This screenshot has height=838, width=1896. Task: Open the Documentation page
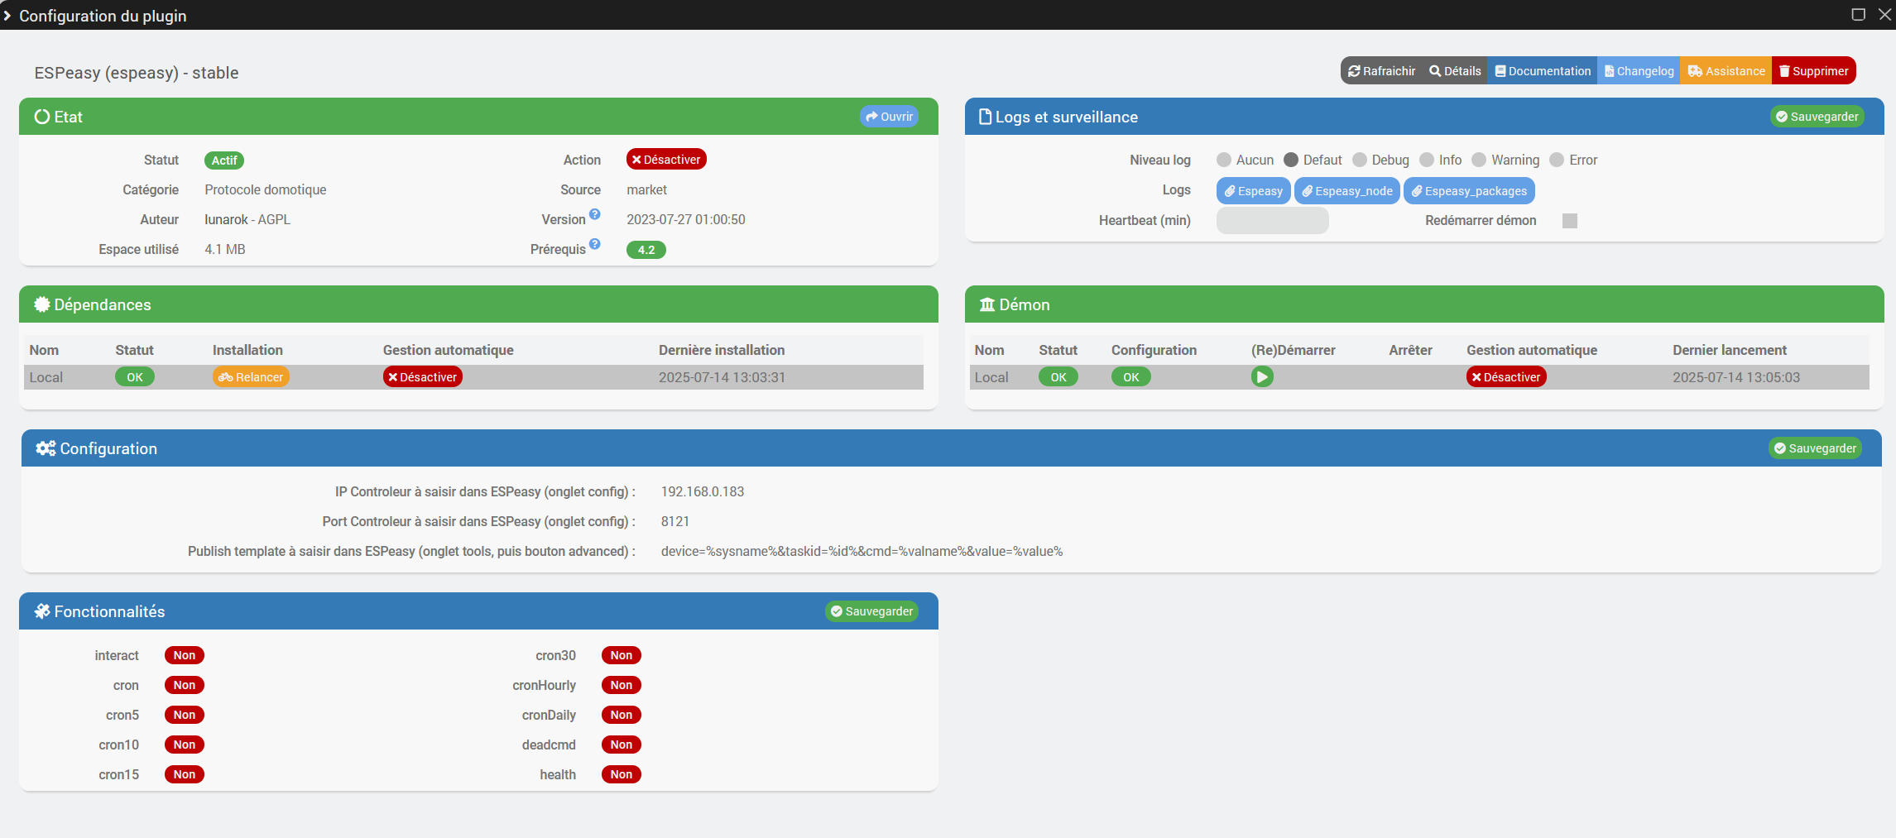[1543, 71]
